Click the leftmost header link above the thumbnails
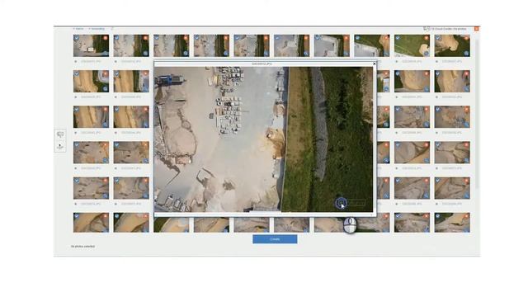Screen dimensions: 528x297 pyautogui.click(x=78, y=29)
